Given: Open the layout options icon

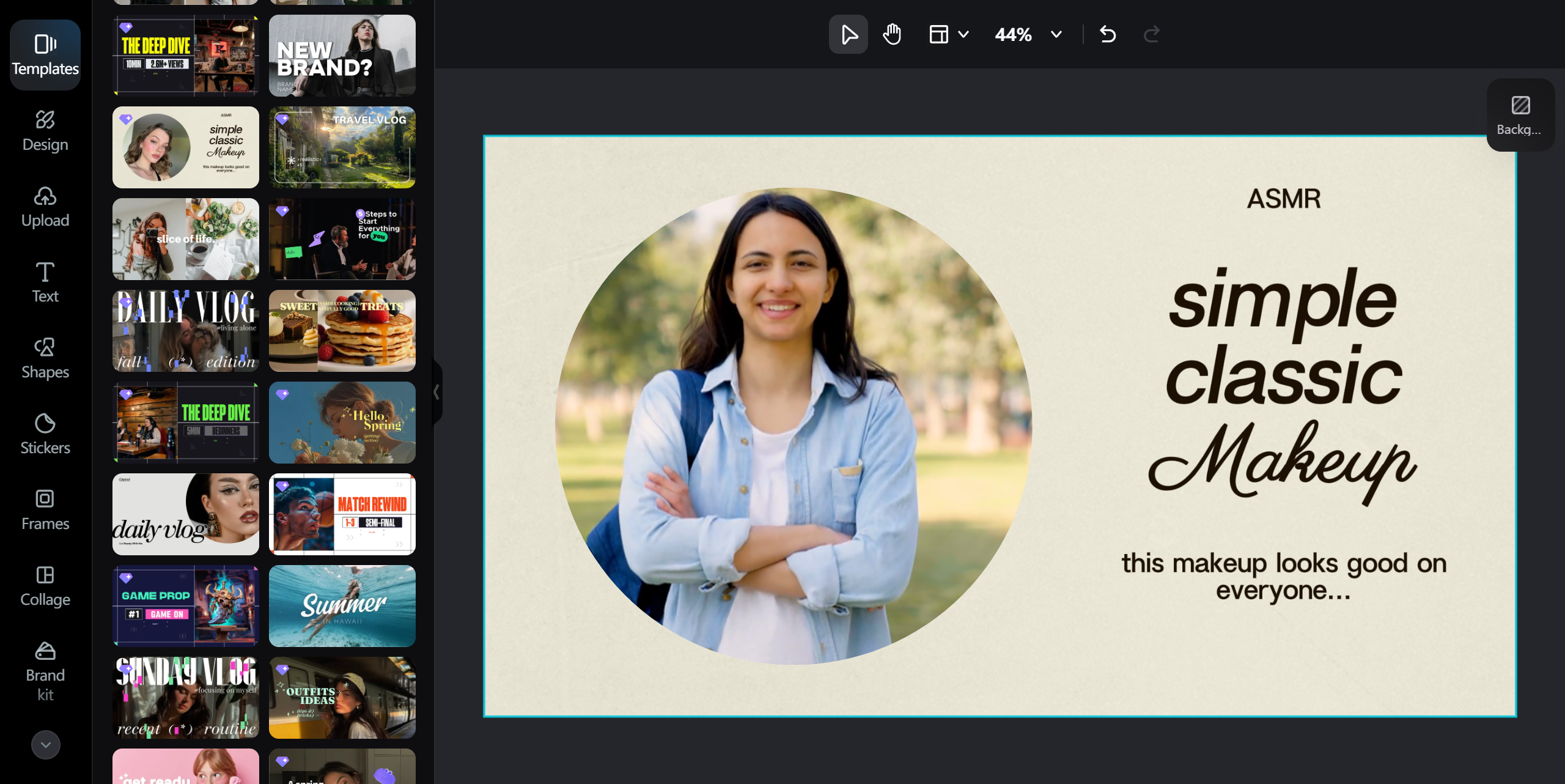Looking at the screenshot, I should tap(938, 34).
